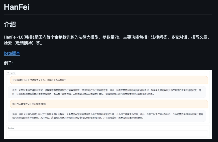Click the answer citing 《工伤保险条例》

pyautogui.click(x=107, y=116)
